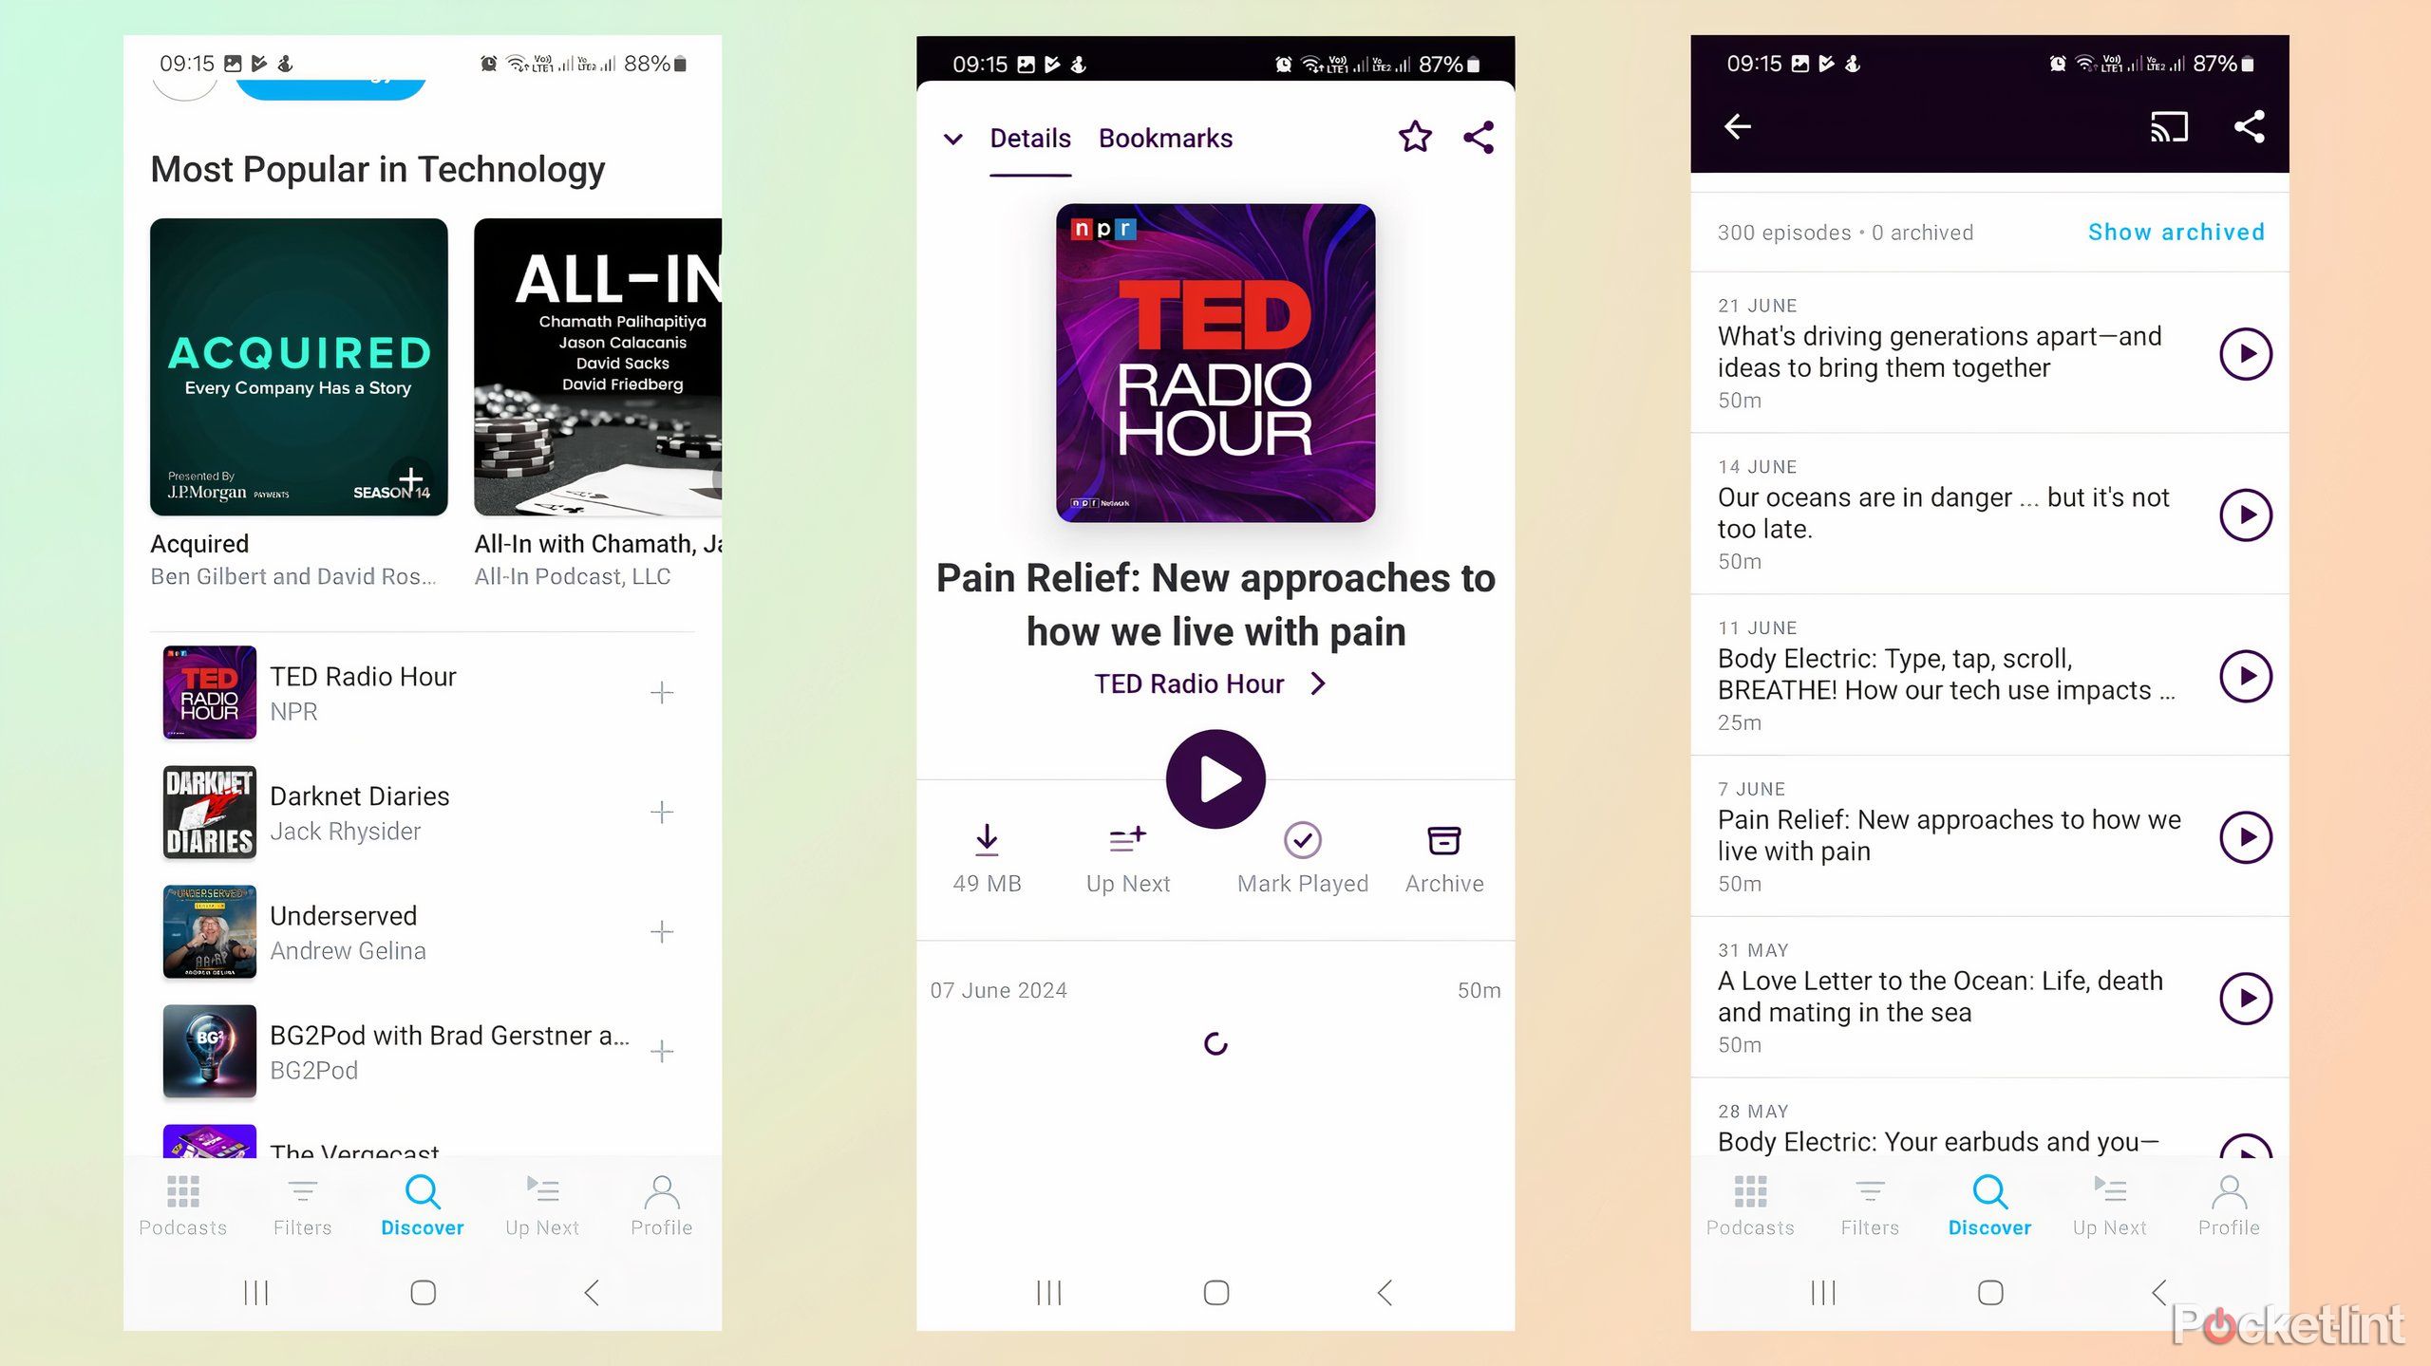Switch to the Bookmarks tab
Viewport: 2431px width, 1366px height.
tap(1163, 137)
